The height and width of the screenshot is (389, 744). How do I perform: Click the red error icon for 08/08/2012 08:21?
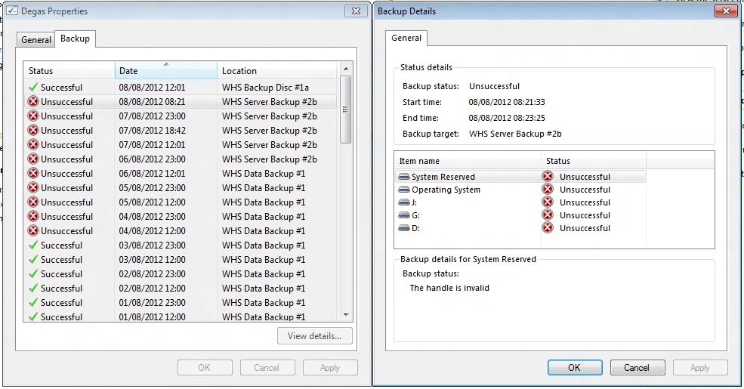pyautogui.click(x=33, y=102)
